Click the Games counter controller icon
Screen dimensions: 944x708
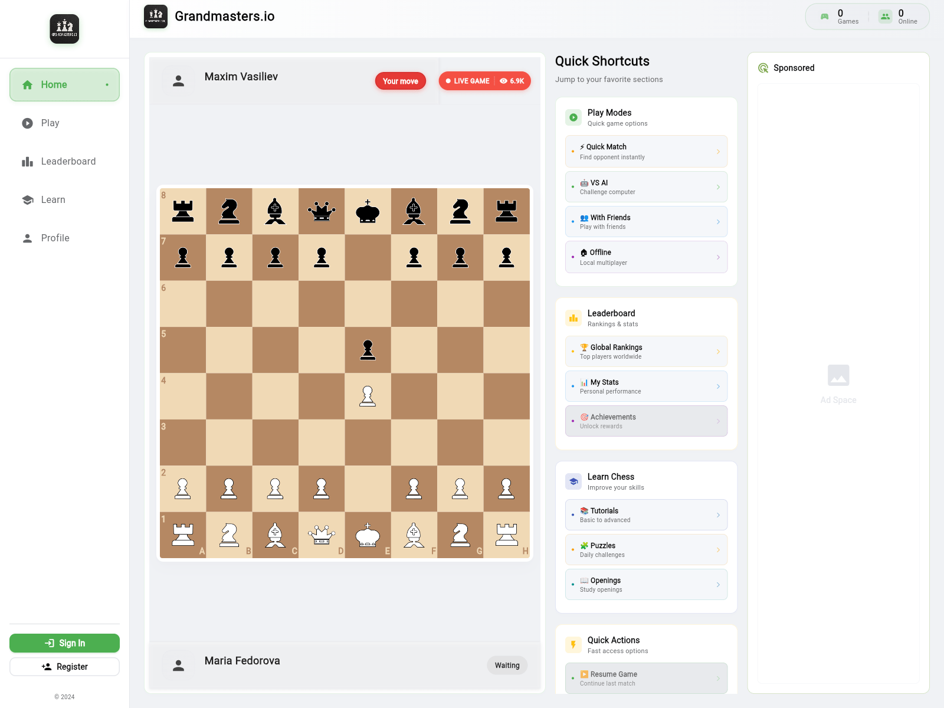point(825,17)
